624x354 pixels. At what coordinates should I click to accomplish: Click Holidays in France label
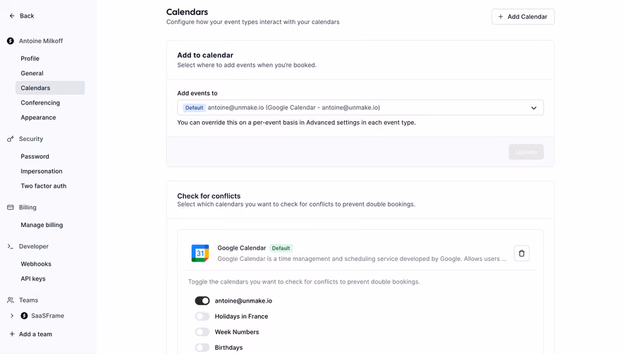241,316
